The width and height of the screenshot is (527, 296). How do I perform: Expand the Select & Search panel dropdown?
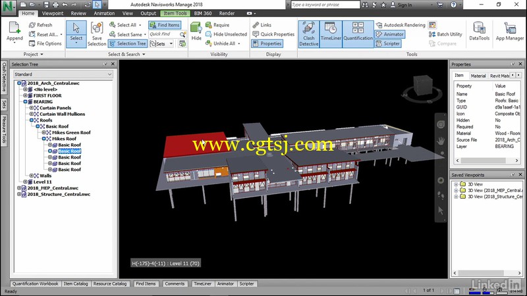(x=126, y=54)
